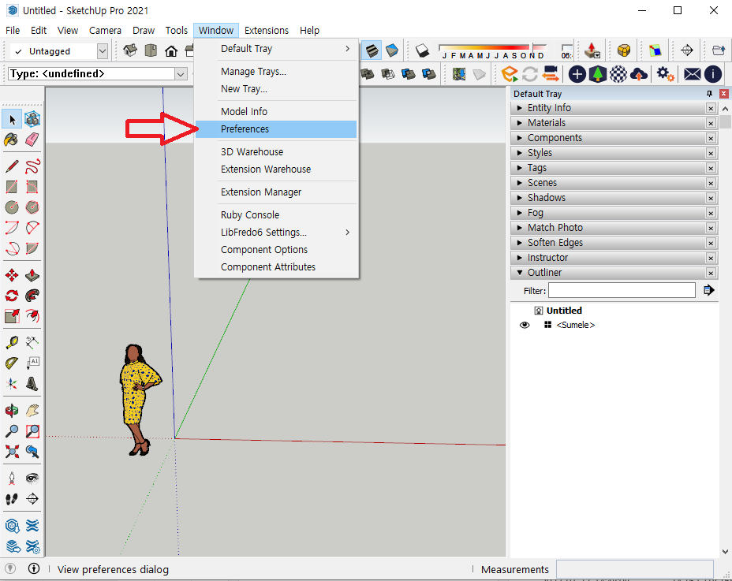Screen dimensions: 732x581
Task: Choose the Tape Measure tool
Action: point(12,343)
